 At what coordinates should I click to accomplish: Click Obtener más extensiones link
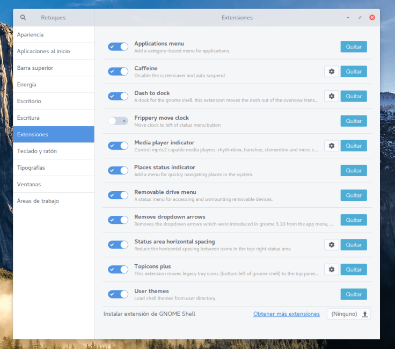286,314
